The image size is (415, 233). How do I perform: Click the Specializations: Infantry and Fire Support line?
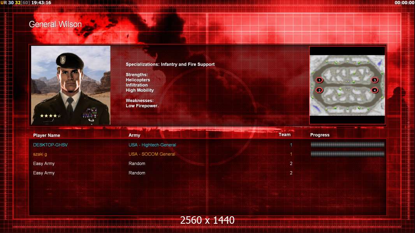(x=170, y=64)
